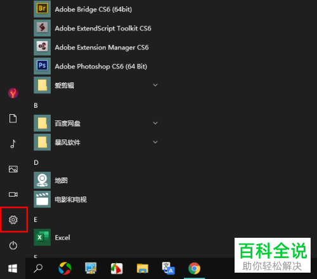Open Pictures from the Start sidebar
The image size is (317, 279).
click(13, 169)
